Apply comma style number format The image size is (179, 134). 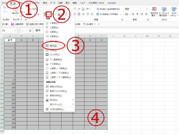pyautogui.click(x=137, y=14)
